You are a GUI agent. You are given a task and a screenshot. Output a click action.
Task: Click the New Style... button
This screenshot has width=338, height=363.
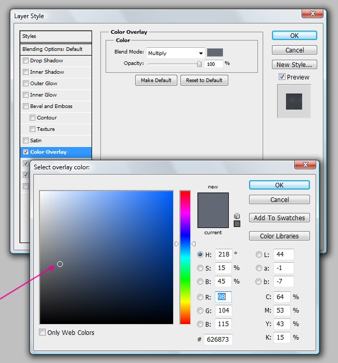(294, 64)
